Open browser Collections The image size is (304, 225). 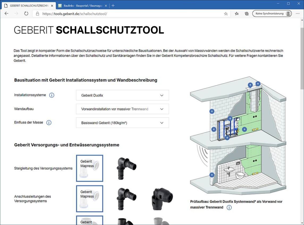click(247, 14)
